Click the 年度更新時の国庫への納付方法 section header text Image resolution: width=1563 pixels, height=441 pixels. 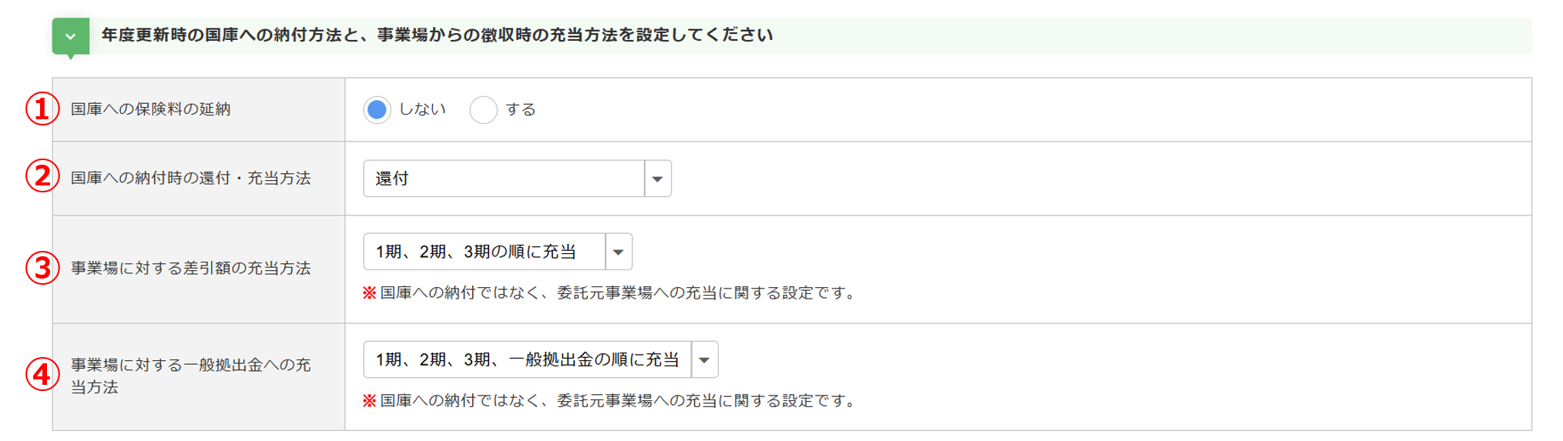437,35
